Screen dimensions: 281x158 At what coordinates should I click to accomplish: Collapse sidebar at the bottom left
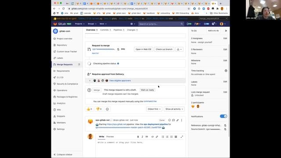pos(63,154)
